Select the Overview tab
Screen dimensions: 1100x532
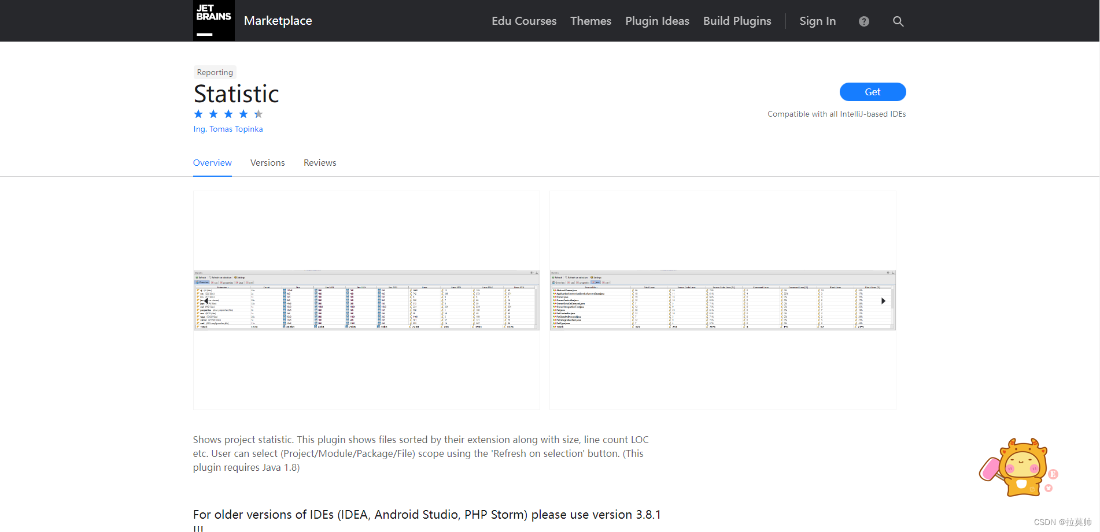tap(212, 163)
